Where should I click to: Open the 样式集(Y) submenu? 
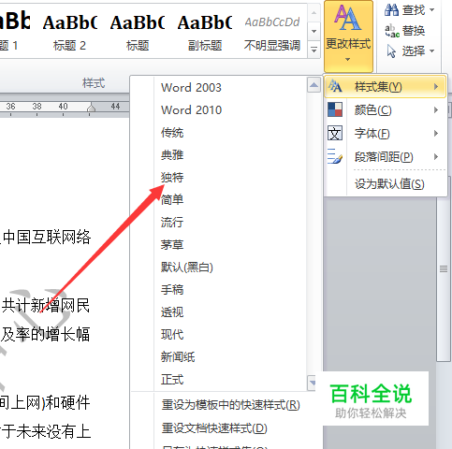(386, 87)
